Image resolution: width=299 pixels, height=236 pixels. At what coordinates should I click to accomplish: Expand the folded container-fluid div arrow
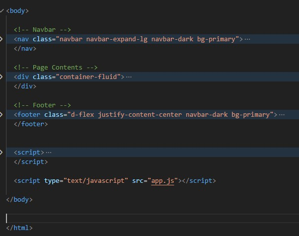[x=1, y=77]
